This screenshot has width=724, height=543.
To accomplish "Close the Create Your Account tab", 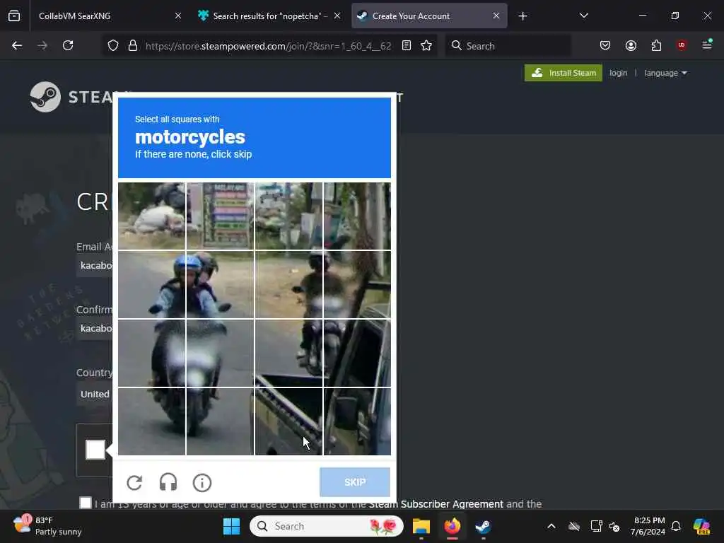I will point(496,16).
